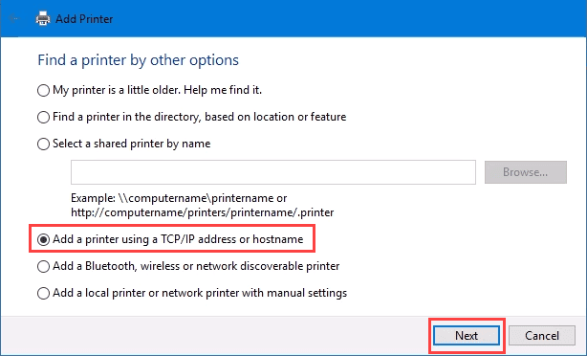Select the 'My printer is a little older' radio circle
This screenshot has width=587, height=356.
43,90
